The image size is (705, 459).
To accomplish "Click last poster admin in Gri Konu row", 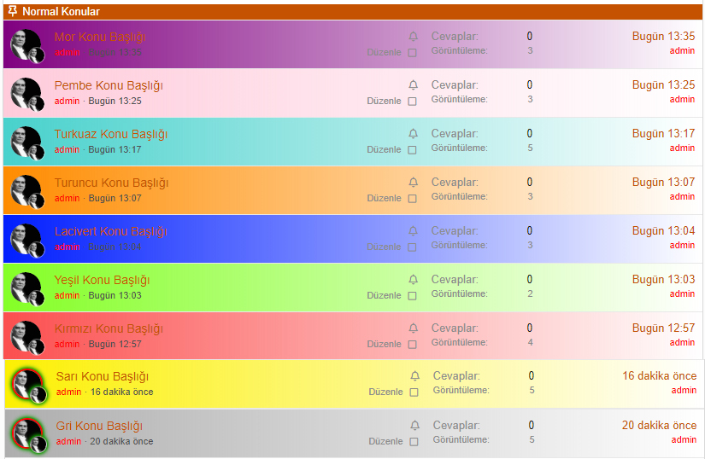I will click(684, 440).
